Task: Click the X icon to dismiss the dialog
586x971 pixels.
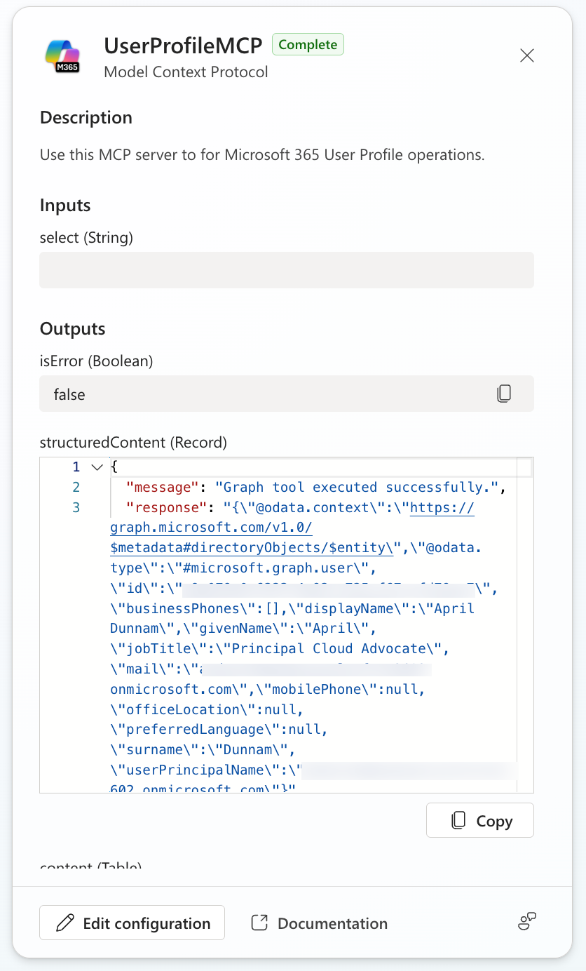Action: coord(527,55)
